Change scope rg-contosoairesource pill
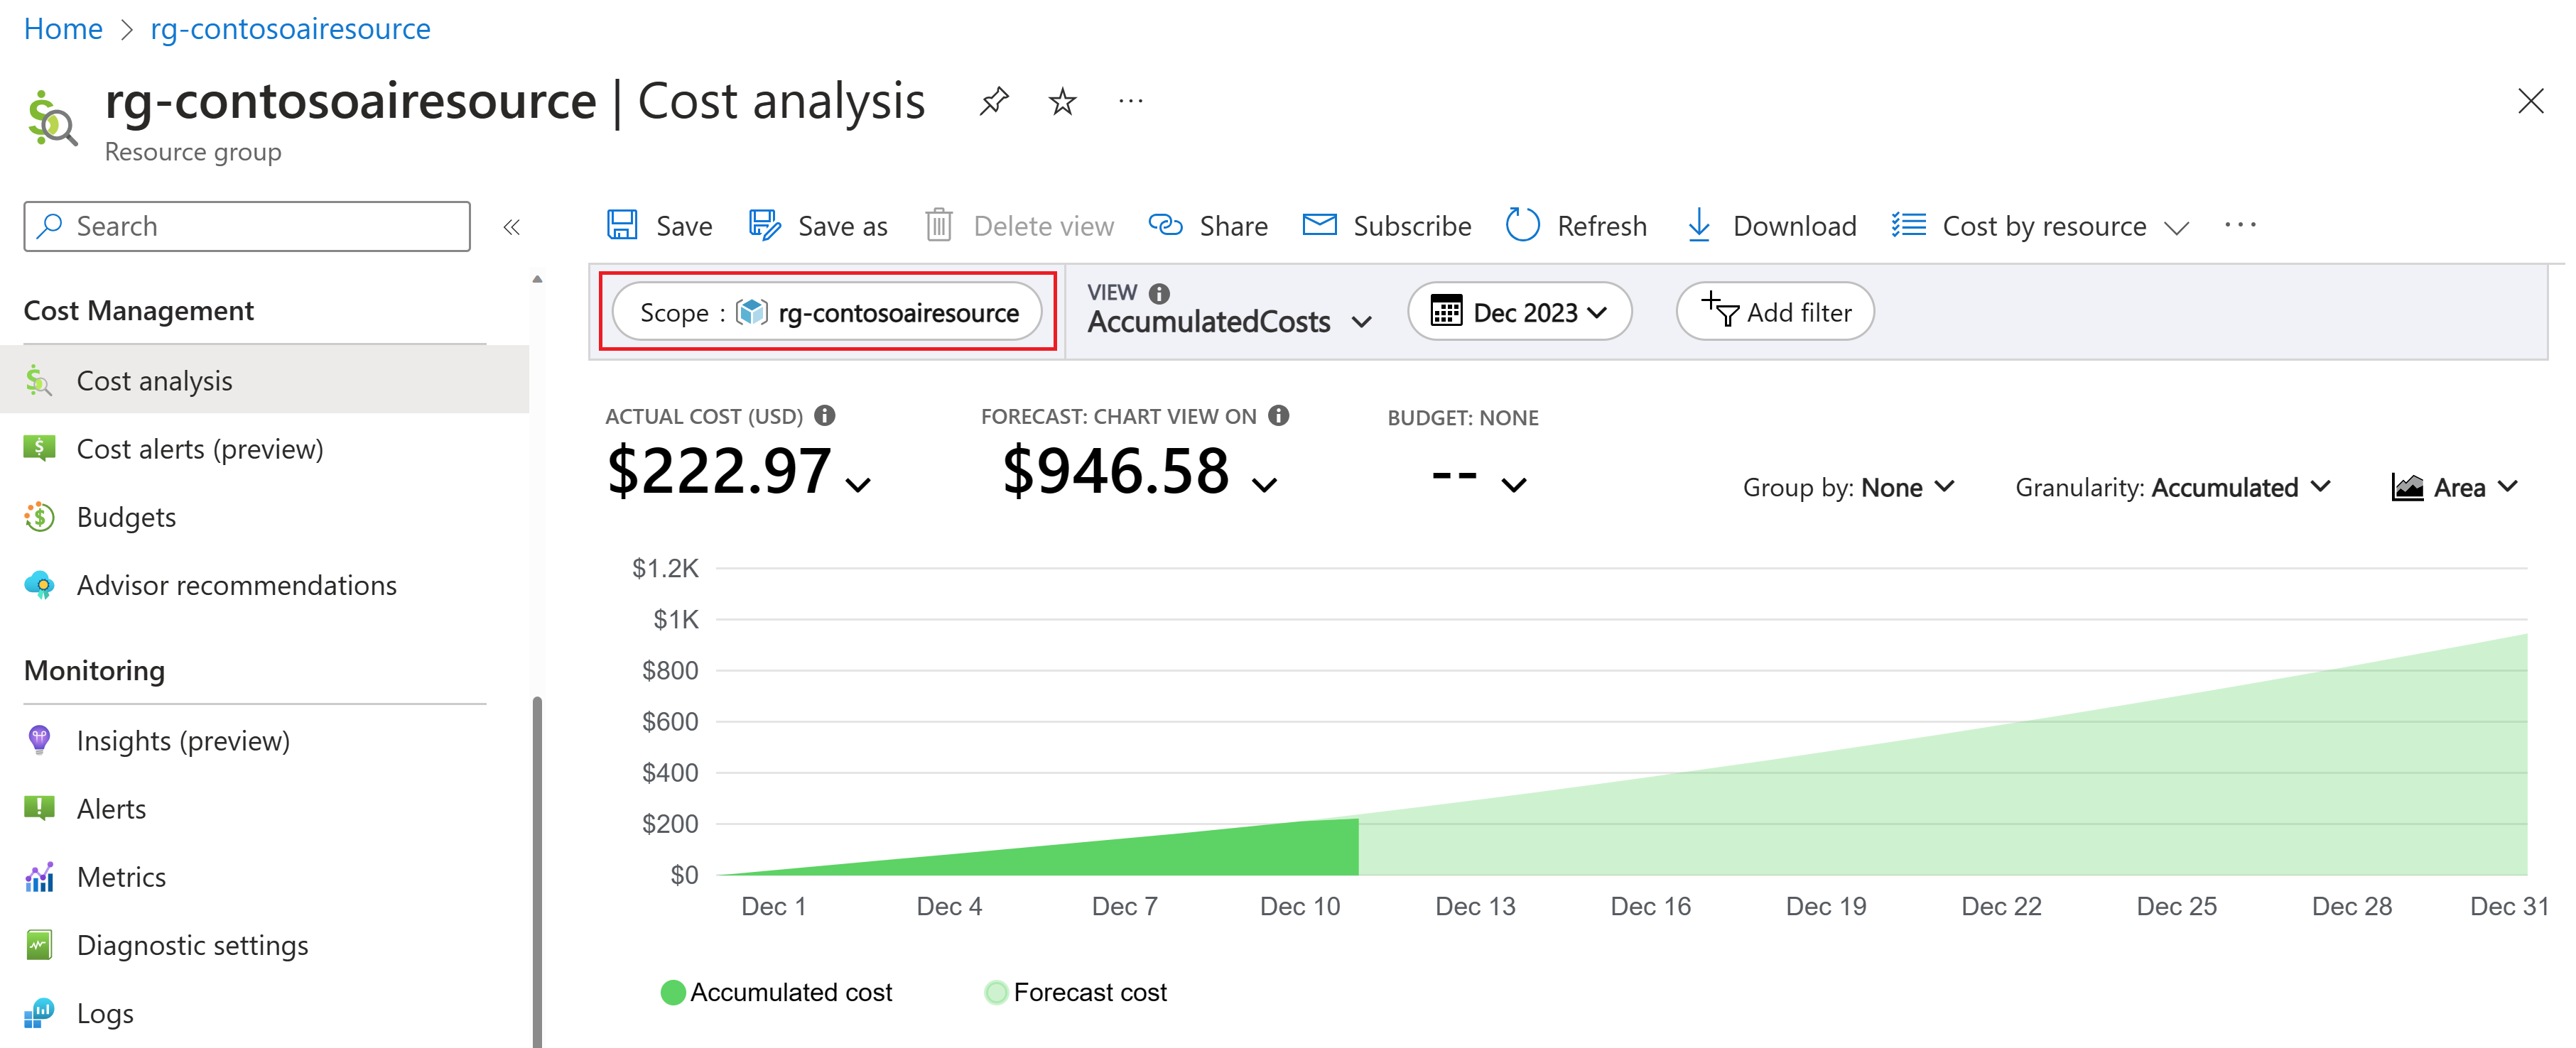The height and width of the screenshot is (1048, 2576). (x=827, y=312)
